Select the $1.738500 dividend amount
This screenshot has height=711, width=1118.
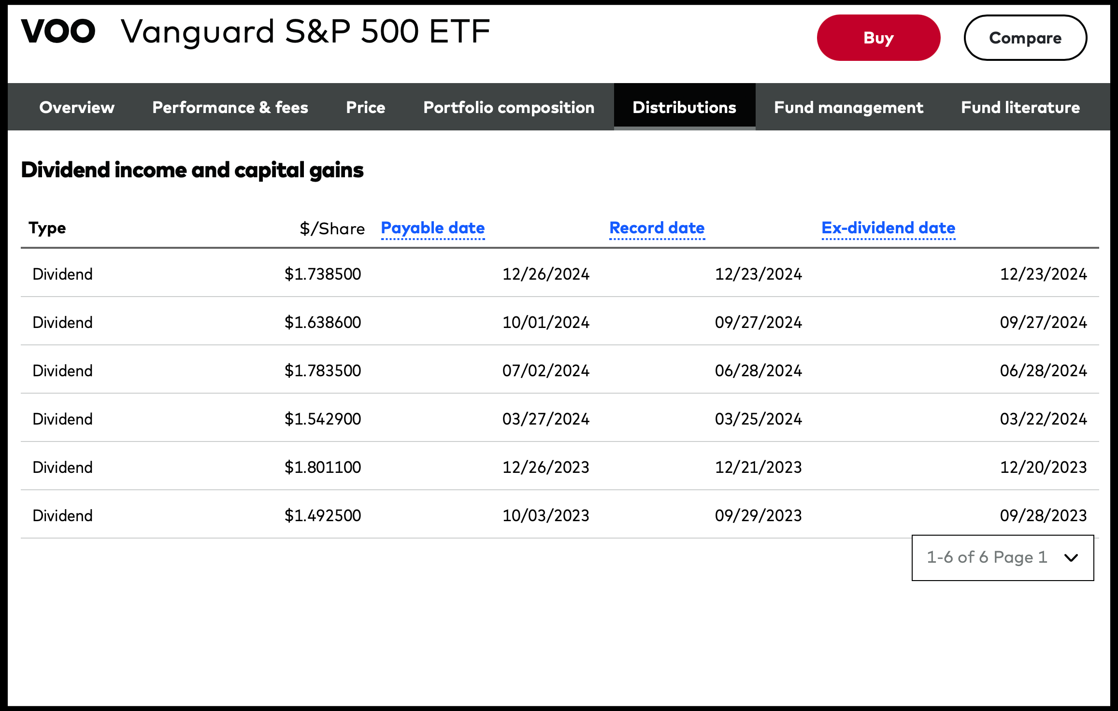(322, 274)
